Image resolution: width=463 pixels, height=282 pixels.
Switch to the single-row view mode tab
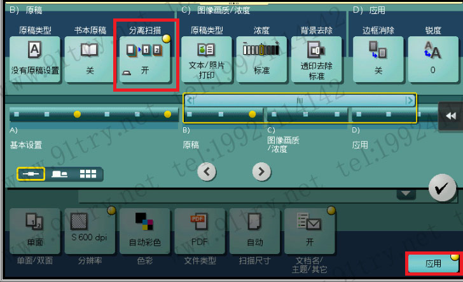click(x=31, y=174)
